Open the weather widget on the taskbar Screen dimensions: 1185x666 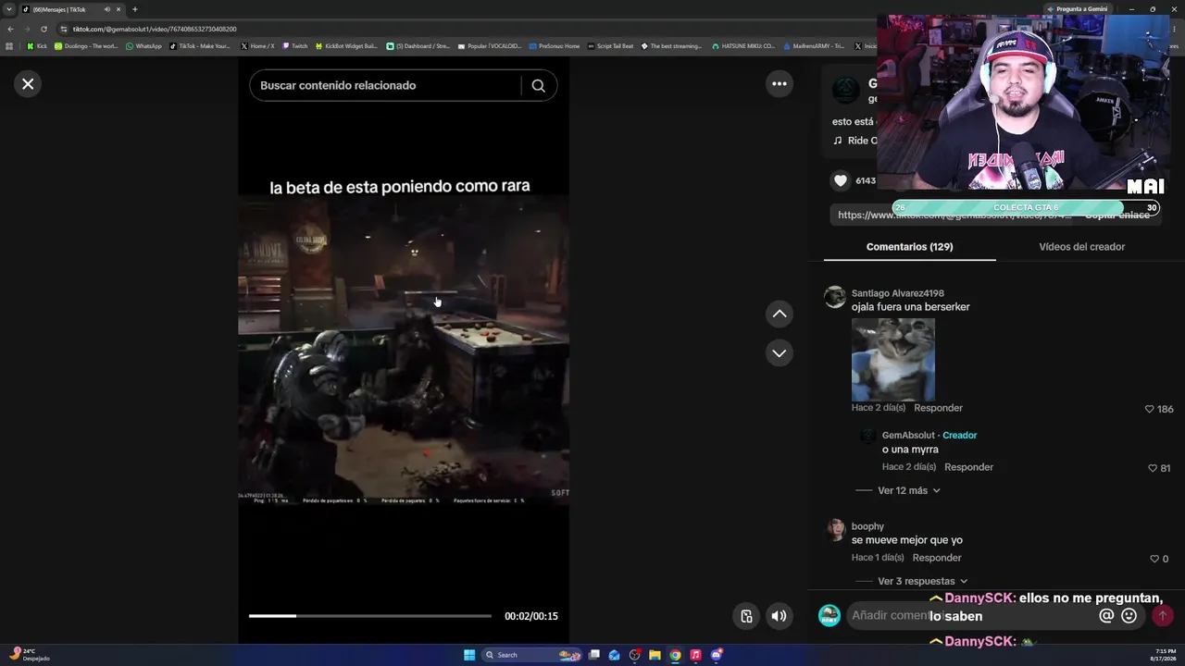click(x=30, y=655)
